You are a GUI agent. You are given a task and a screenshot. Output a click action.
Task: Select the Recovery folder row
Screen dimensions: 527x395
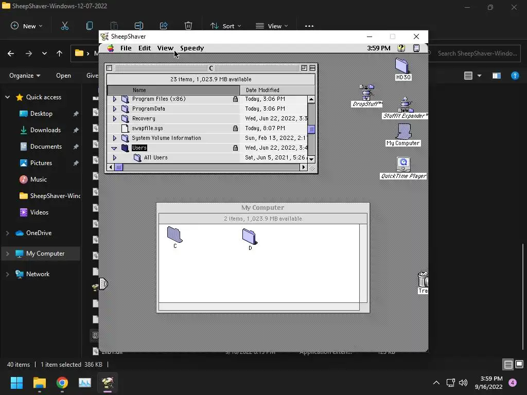coord(207,119)
